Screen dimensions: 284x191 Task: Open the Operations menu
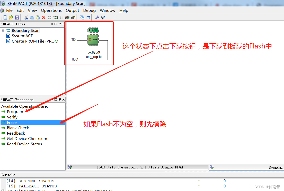pos(51,11)
